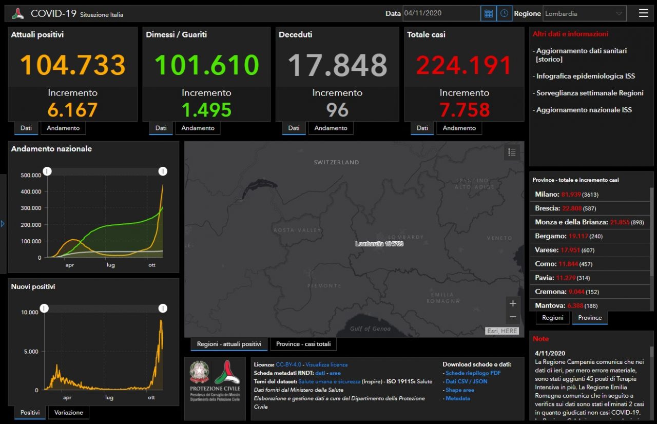Switch map to Province - casi totali
The image size is (657, 424).
coord(303,344)
